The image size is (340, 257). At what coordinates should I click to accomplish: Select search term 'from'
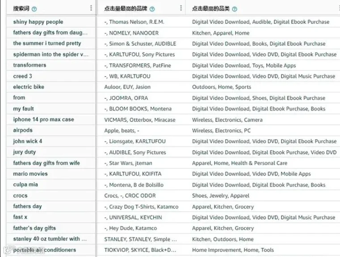point(19,98)
